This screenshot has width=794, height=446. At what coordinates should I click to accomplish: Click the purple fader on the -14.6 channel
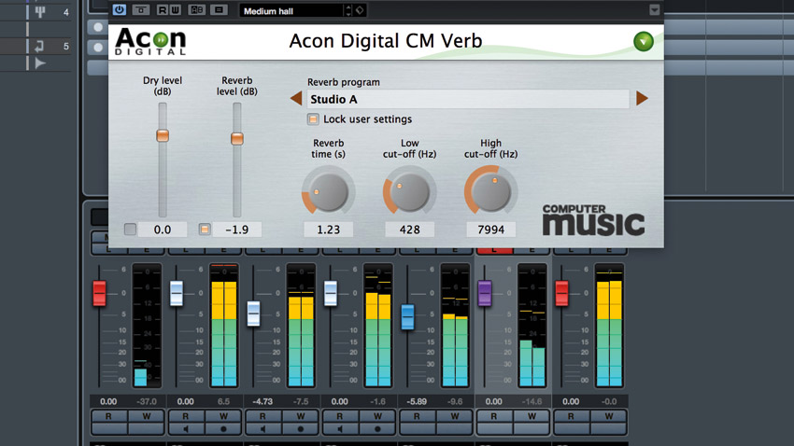485,293
